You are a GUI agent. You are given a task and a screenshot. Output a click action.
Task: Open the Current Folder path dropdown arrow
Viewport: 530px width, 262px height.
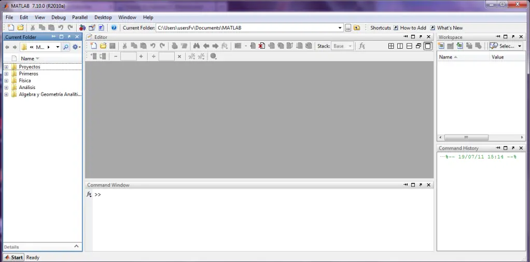pos(340,27)
